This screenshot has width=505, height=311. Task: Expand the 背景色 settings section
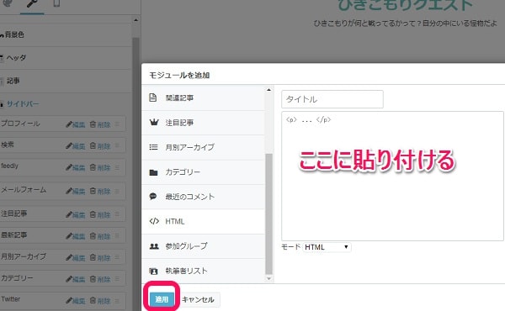(66, 34)
